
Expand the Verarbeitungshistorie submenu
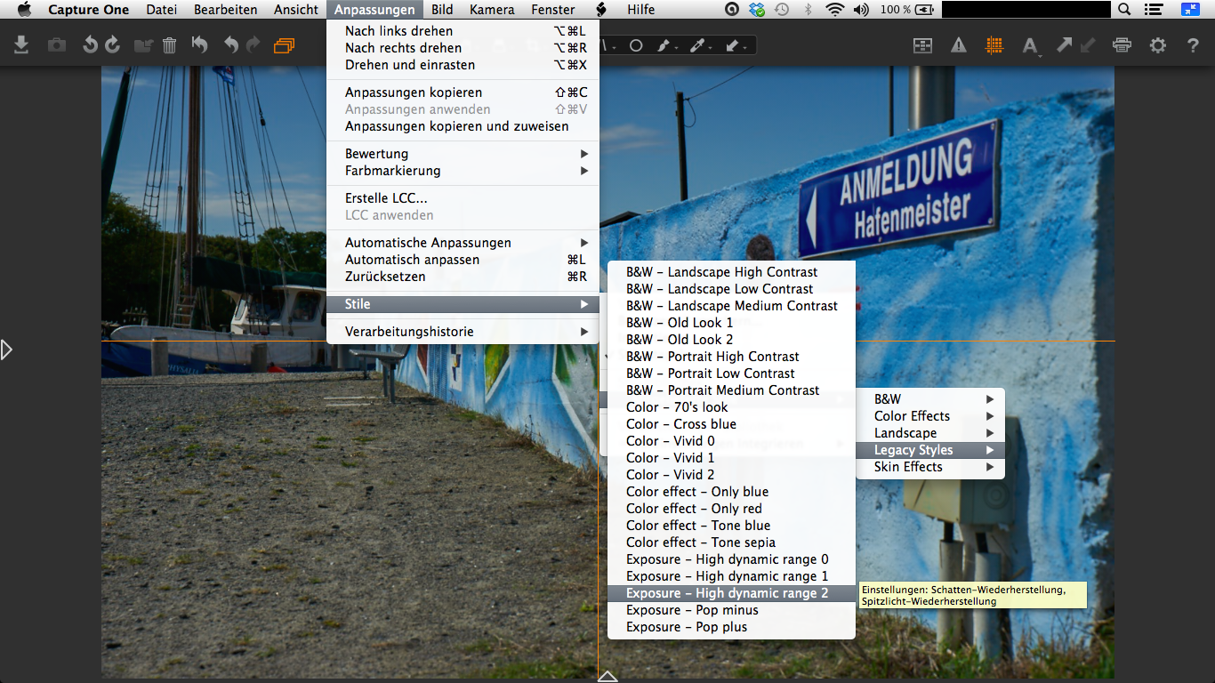pos(463,332)
